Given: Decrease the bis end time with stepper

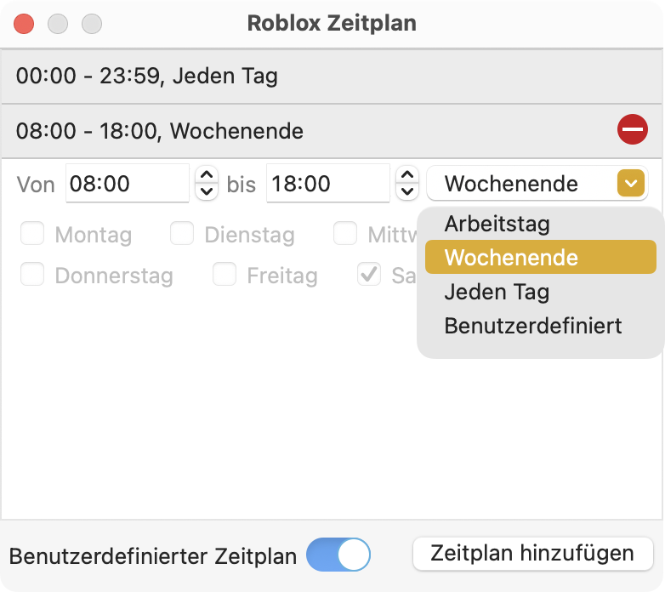Looking at the screenshot, I should click(407, 191).
